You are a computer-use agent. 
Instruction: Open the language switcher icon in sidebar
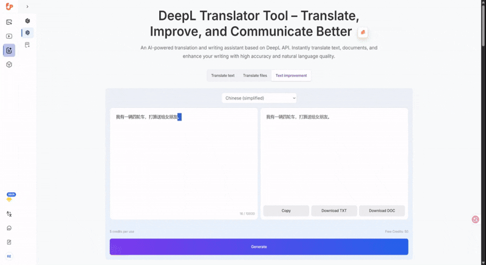[x=9, y=213]
